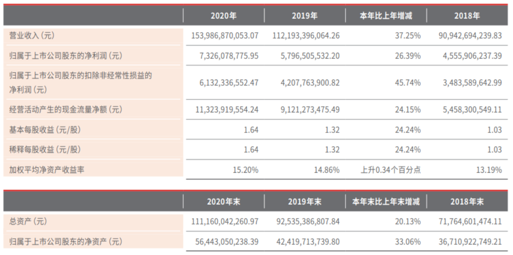Select the 基本每股收益（元/股） row label
Screen dimensions: 513x255
[45, 130]
